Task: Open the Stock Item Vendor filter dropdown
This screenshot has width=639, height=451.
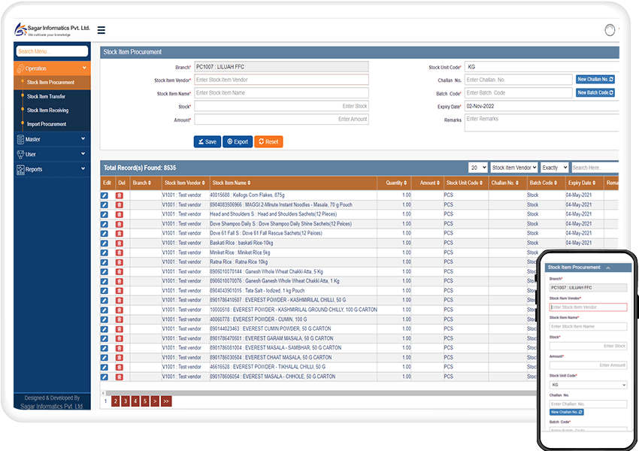Action: (x=513, y=168)
